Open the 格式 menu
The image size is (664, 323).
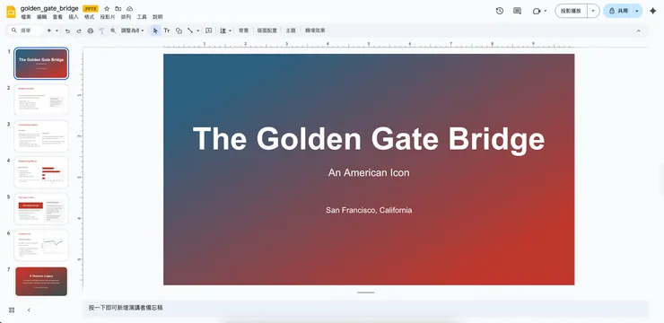[89, 17]
